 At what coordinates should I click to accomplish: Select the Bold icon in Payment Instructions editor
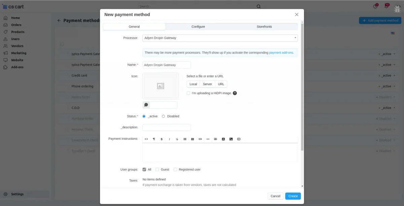click(161, 139)
